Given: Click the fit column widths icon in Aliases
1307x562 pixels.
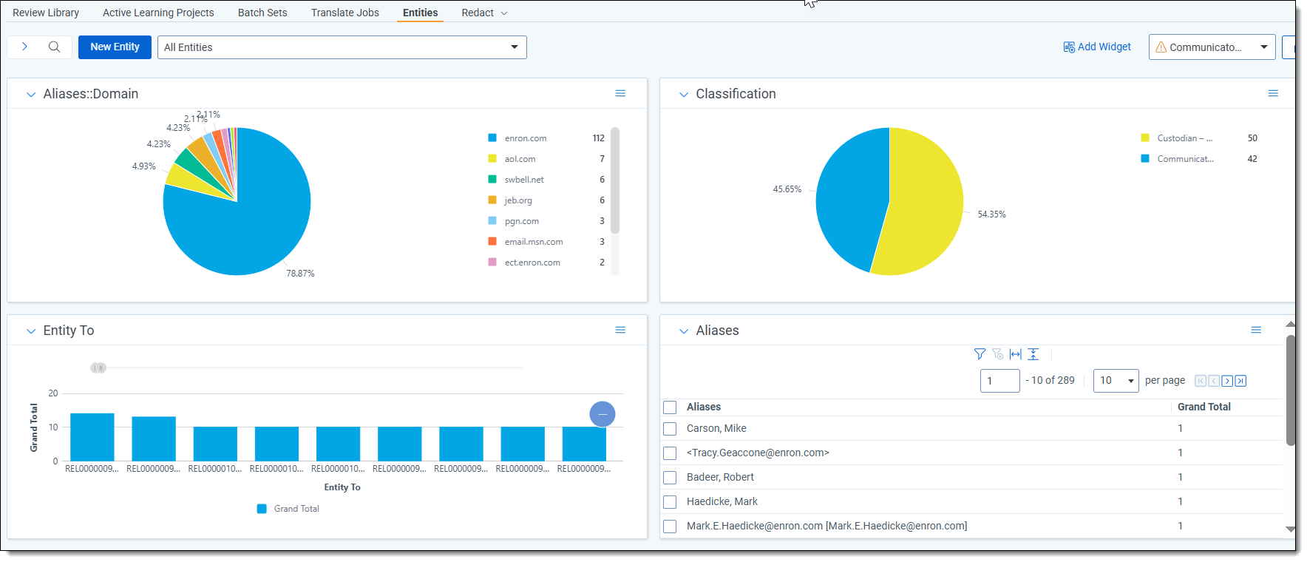Looking at the screenshot, I should pyautogui.click(x=1015, y=354).
